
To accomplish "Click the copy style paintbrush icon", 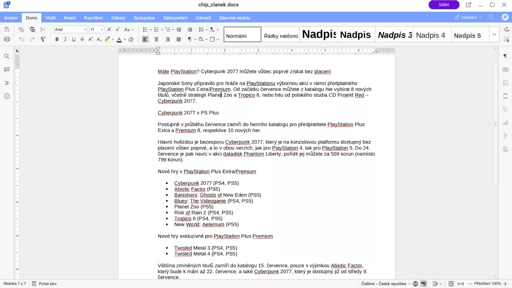I will click(43, 39).
